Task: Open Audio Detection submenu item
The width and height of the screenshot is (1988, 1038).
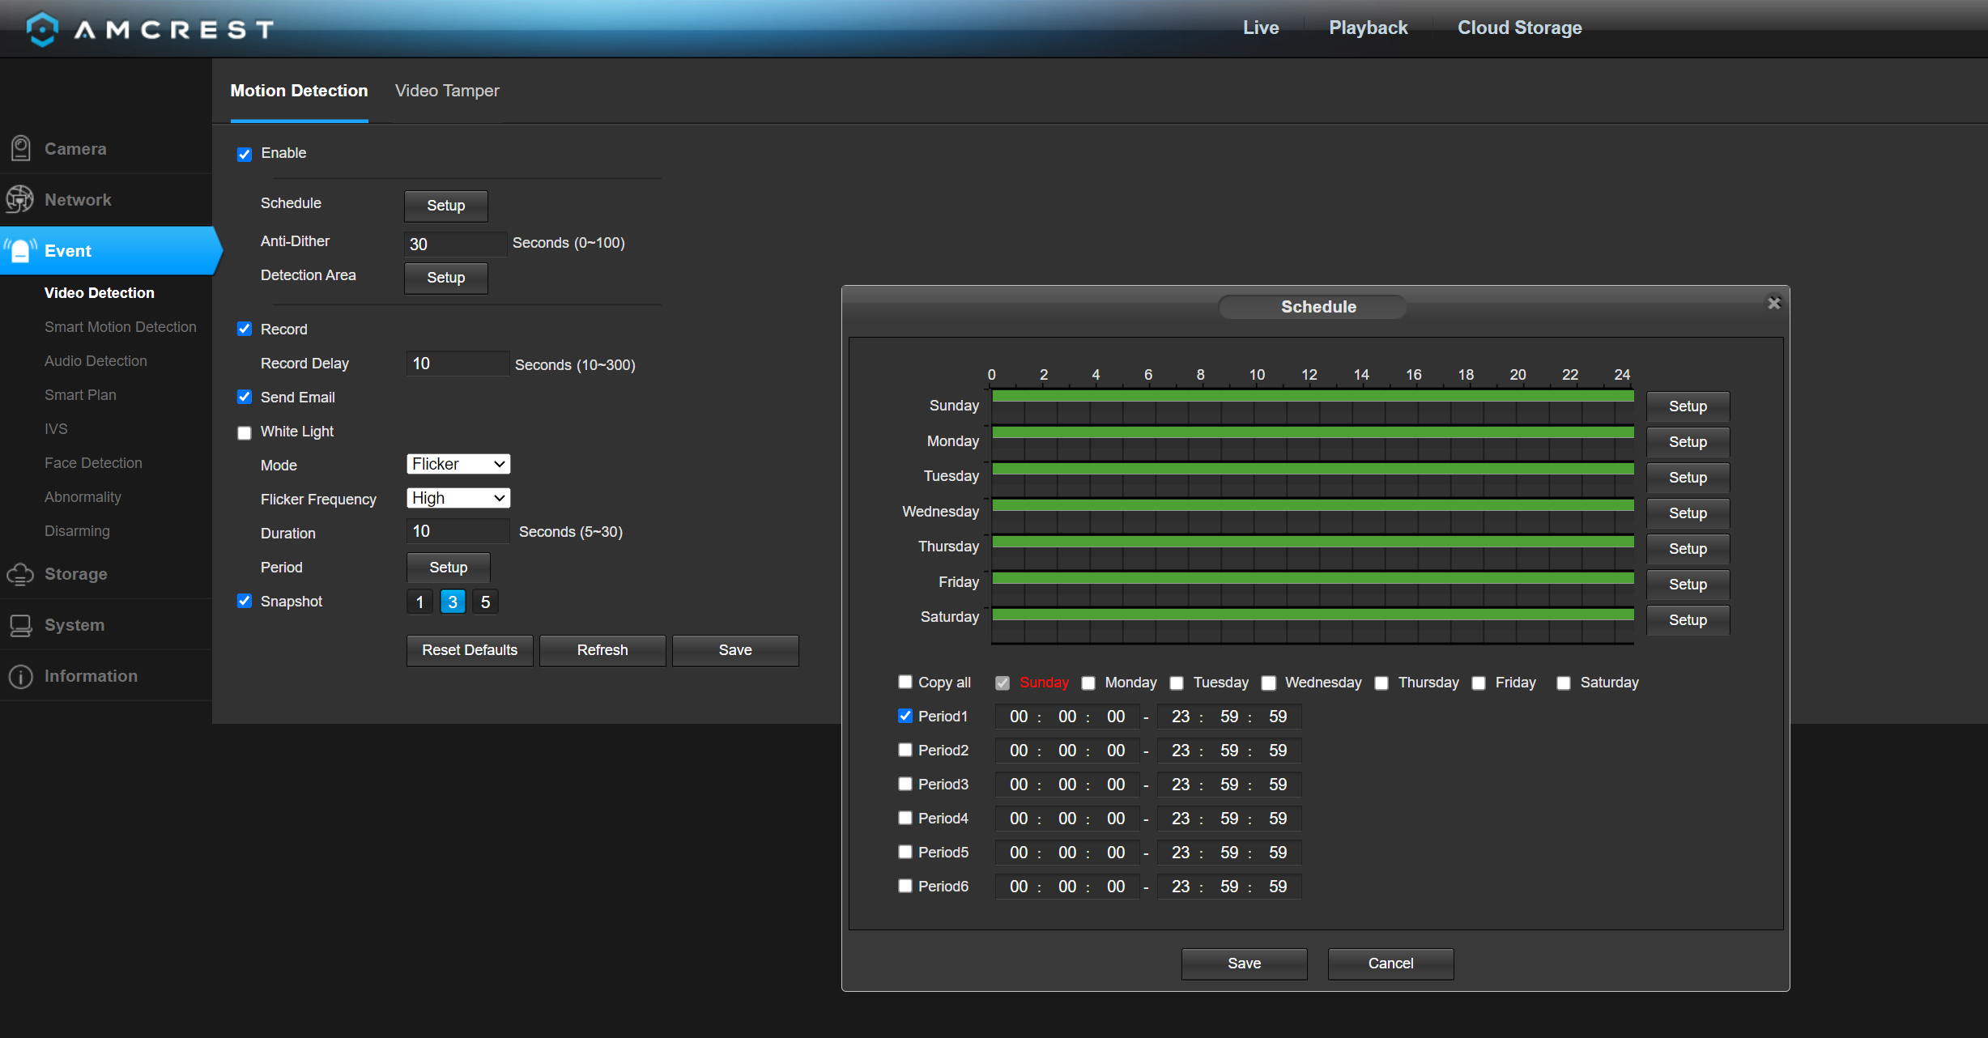Action: 96,361
